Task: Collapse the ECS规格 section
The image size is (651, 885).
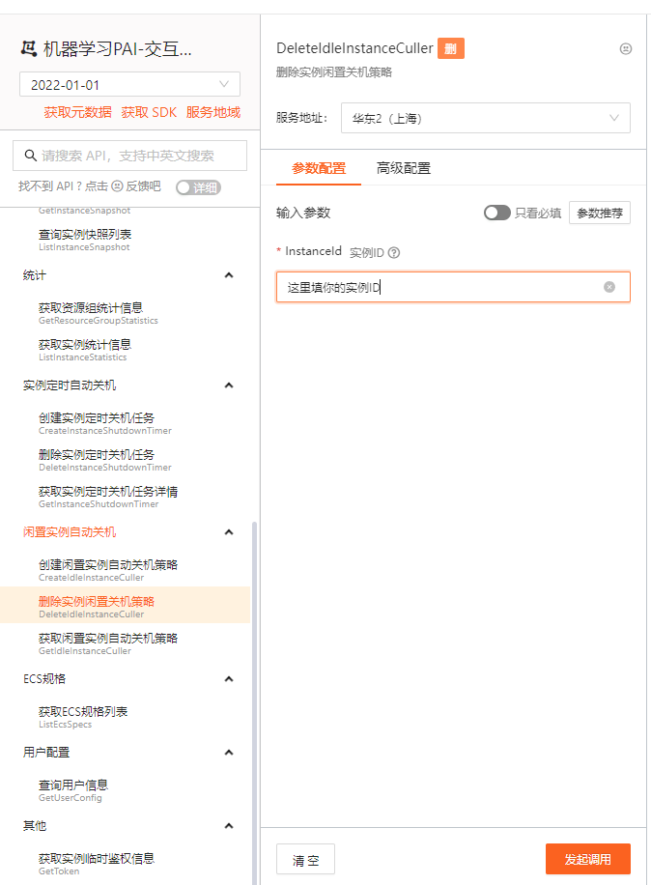Action: pyautogui.click(x=229, y=679)
